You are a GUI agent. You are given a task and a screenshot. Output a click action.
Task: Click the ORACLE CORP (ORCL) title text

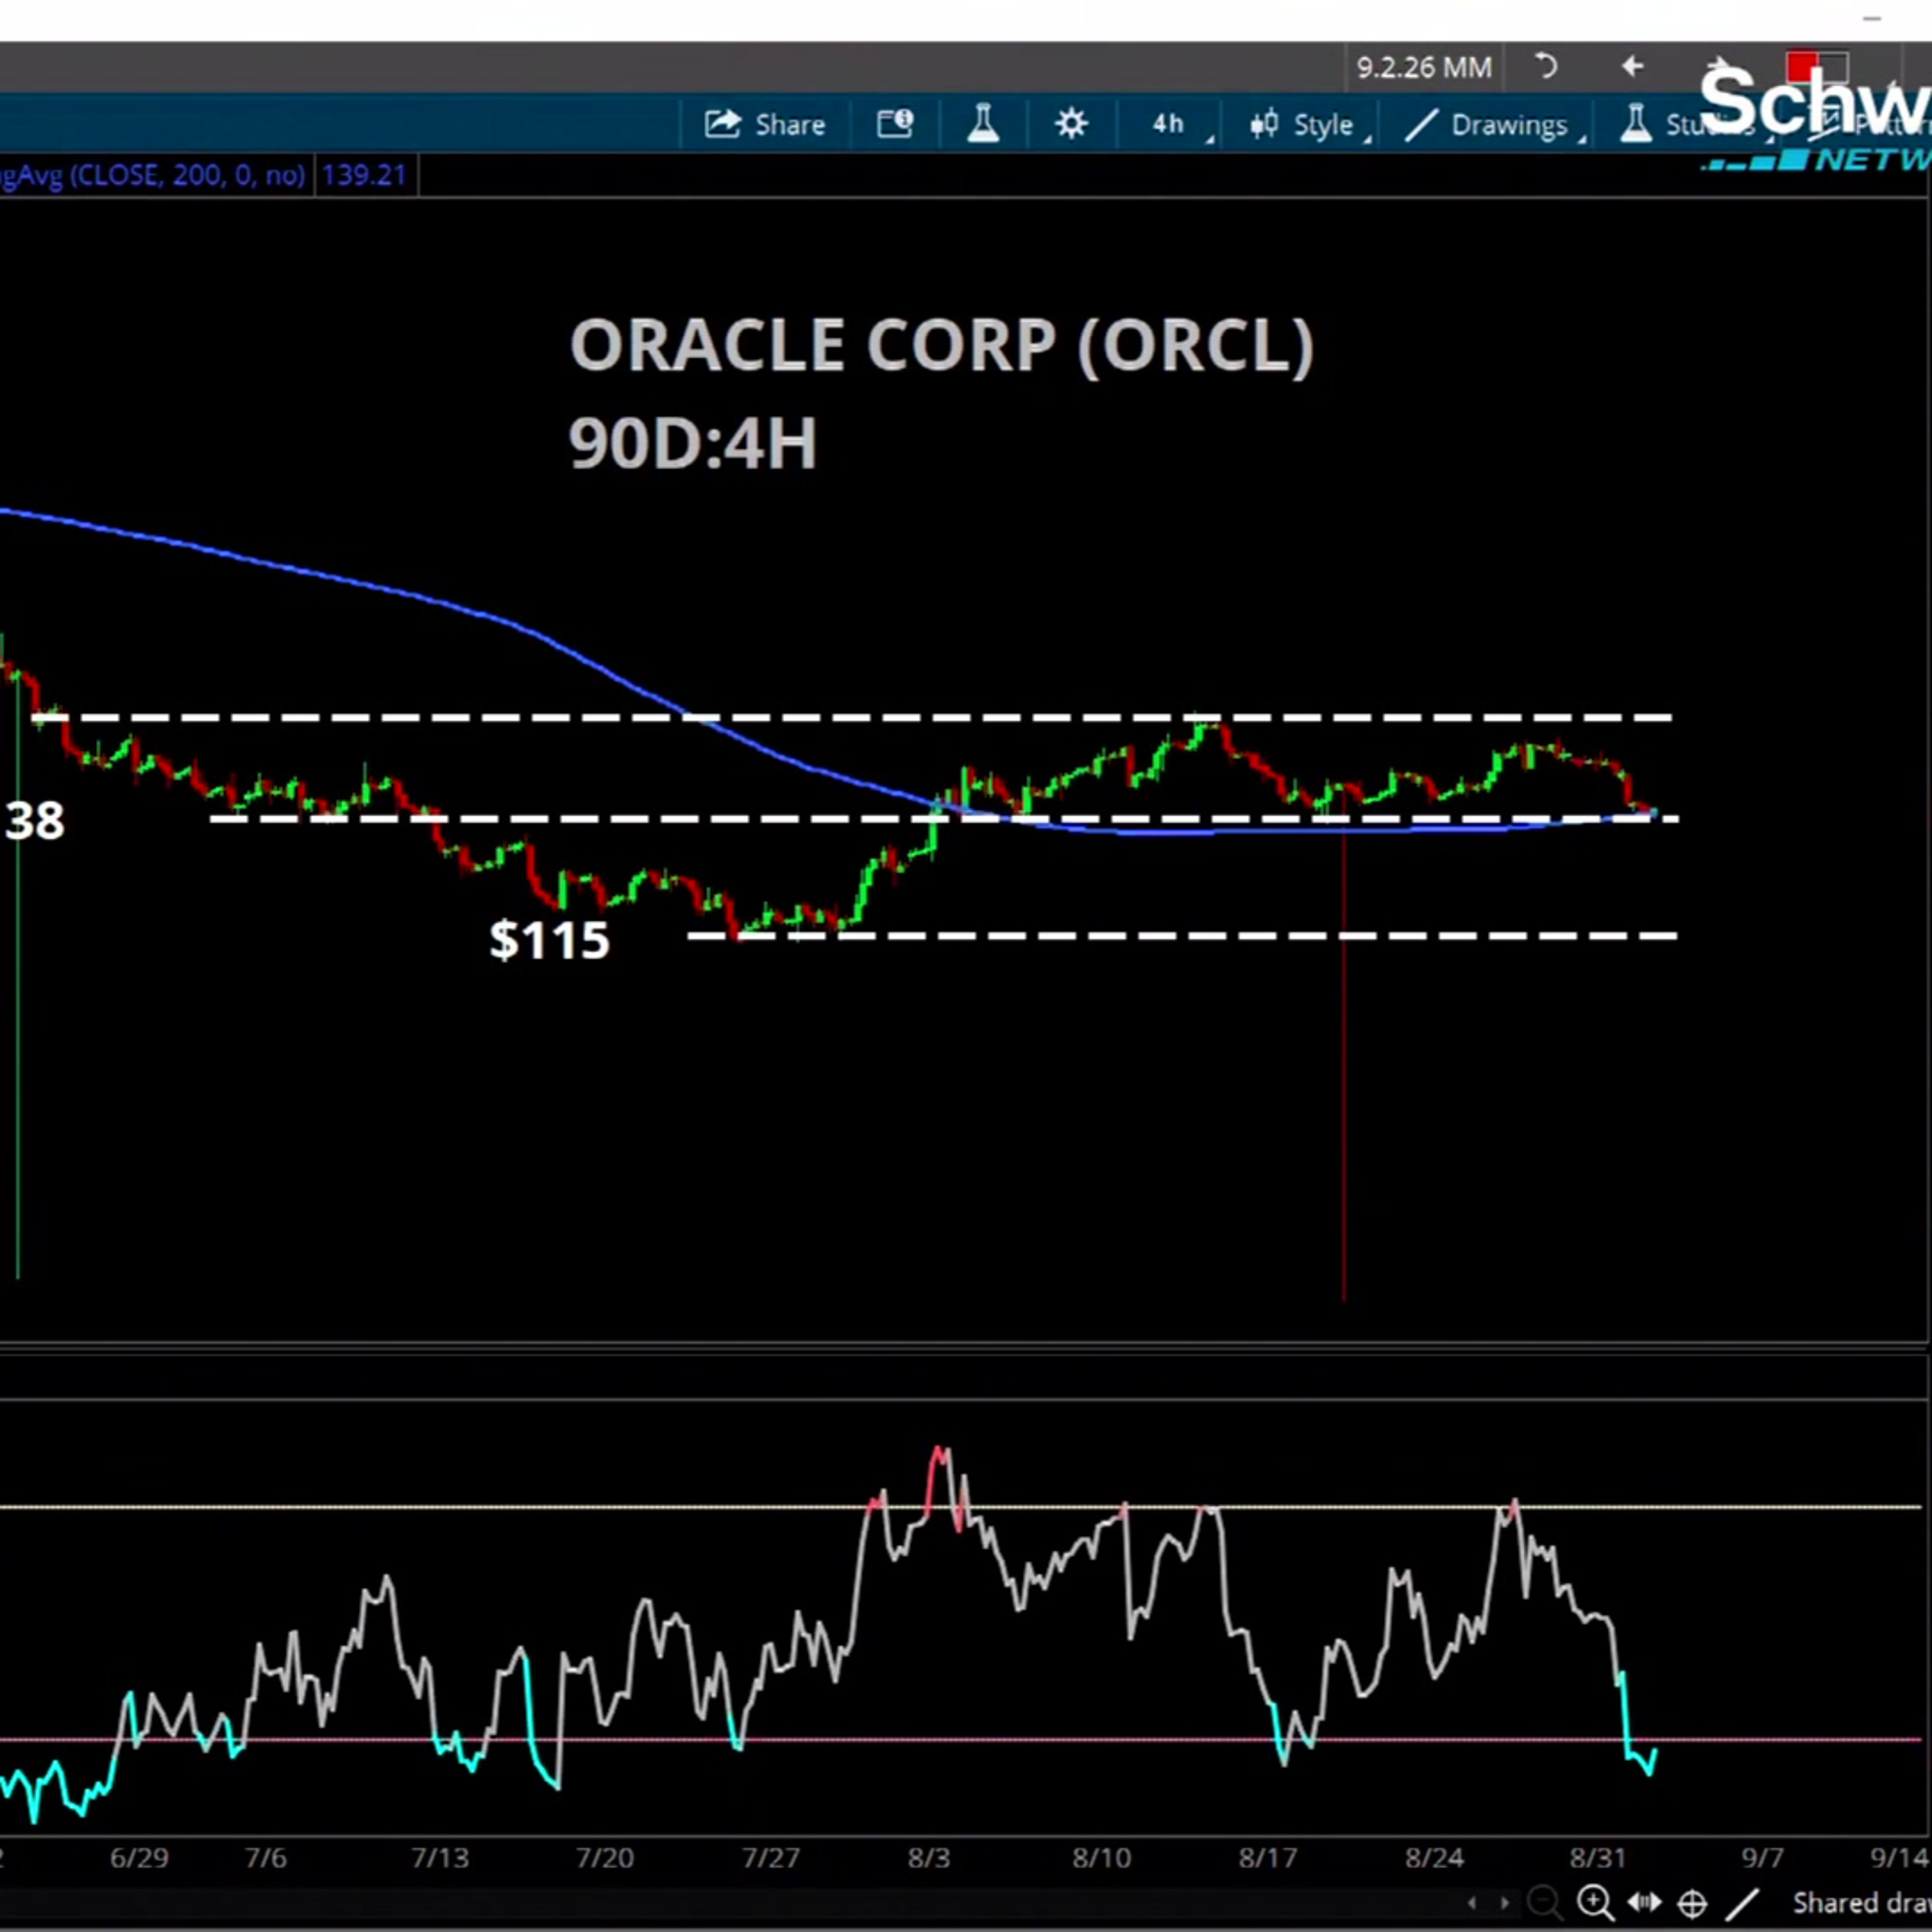941,346
